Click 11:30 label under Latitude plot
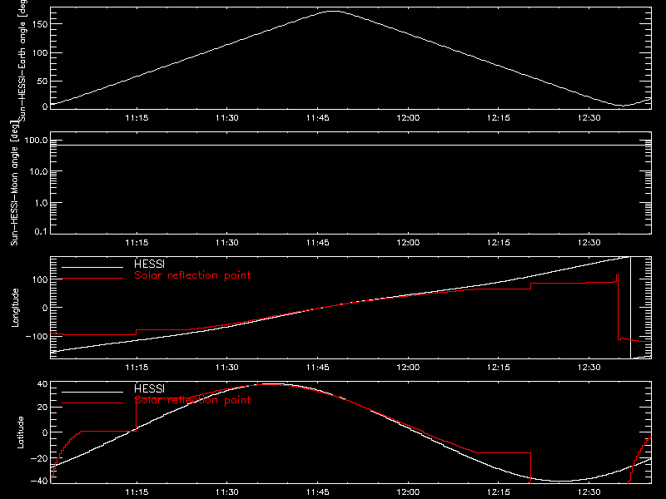This screenshot has width=666, height=499. coord(227,492)
